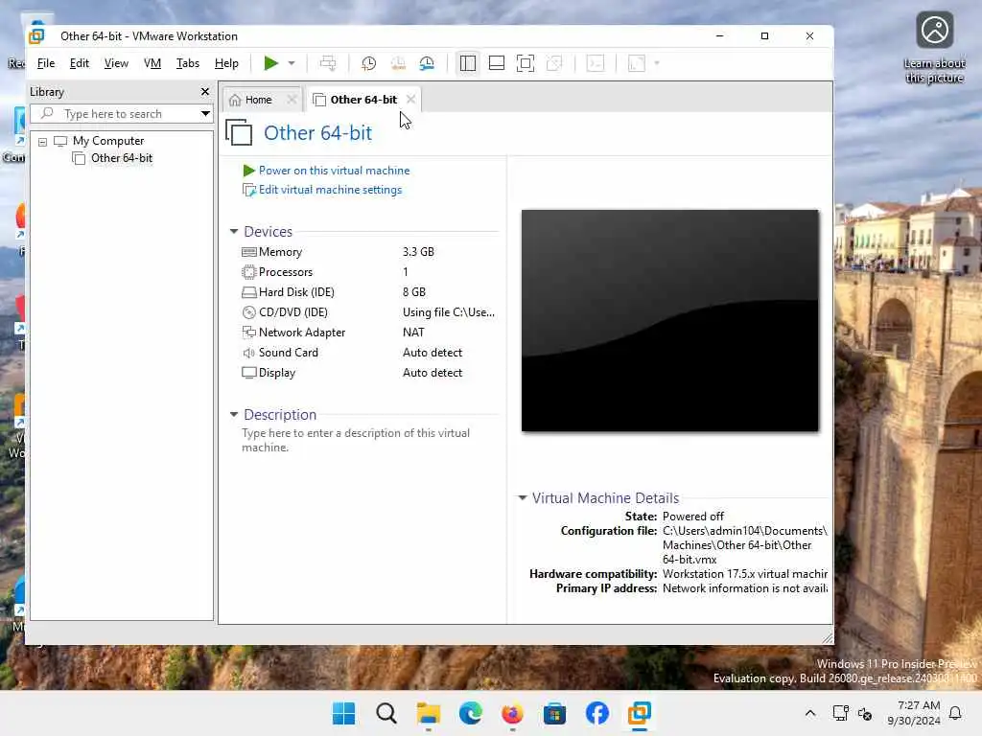This screenshot has height=736, width=982.
Task: Close the Home tab
Action: click(292, 100)
